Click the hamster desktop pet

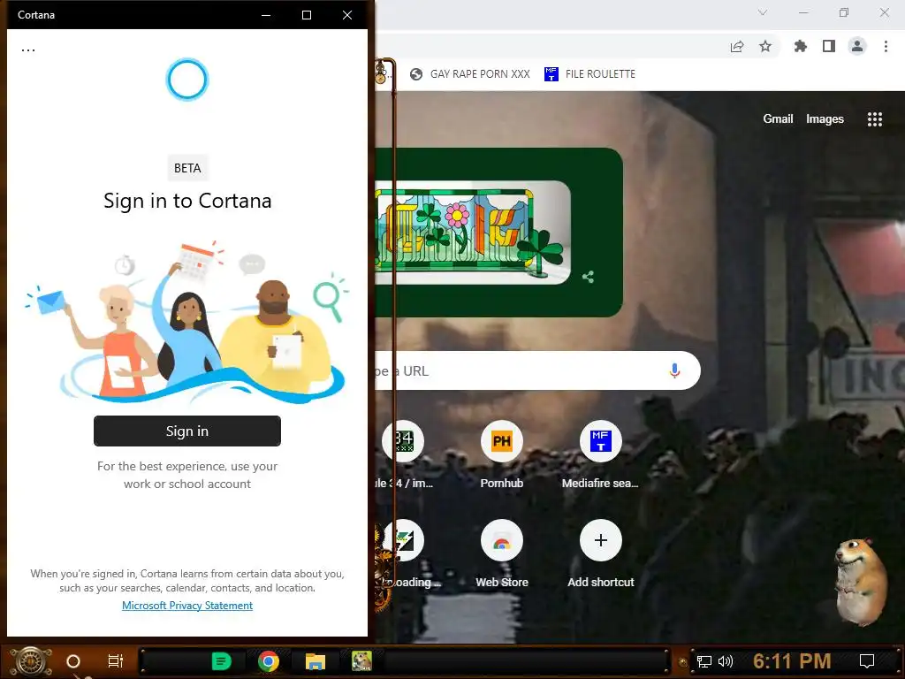point(861,582)
